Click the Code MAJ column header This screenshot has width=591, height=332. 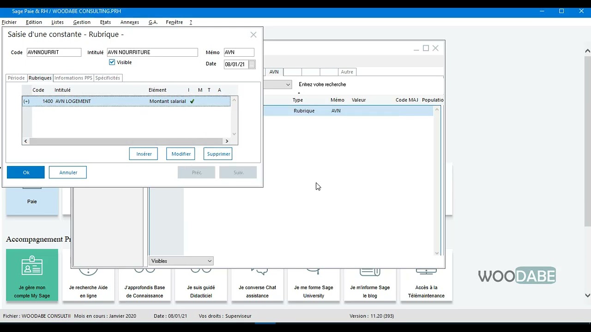pos(407,100)
